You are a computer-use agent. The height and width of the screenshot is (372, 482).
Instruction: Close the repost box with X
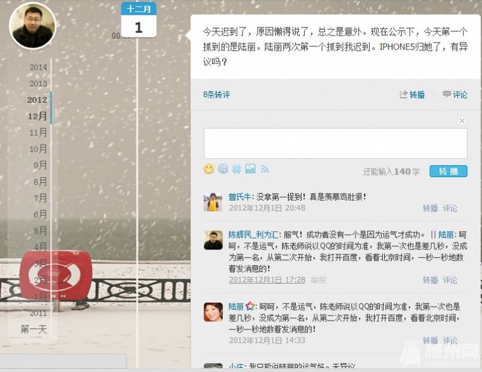(462, 121)
